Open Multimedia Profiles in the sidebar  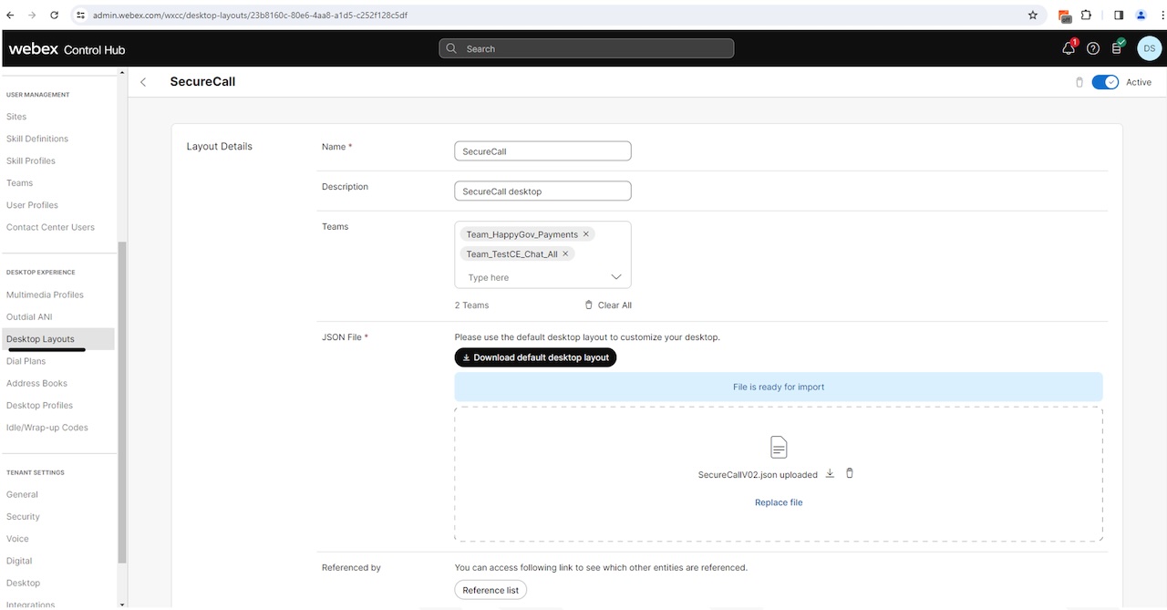pos(45,295)
